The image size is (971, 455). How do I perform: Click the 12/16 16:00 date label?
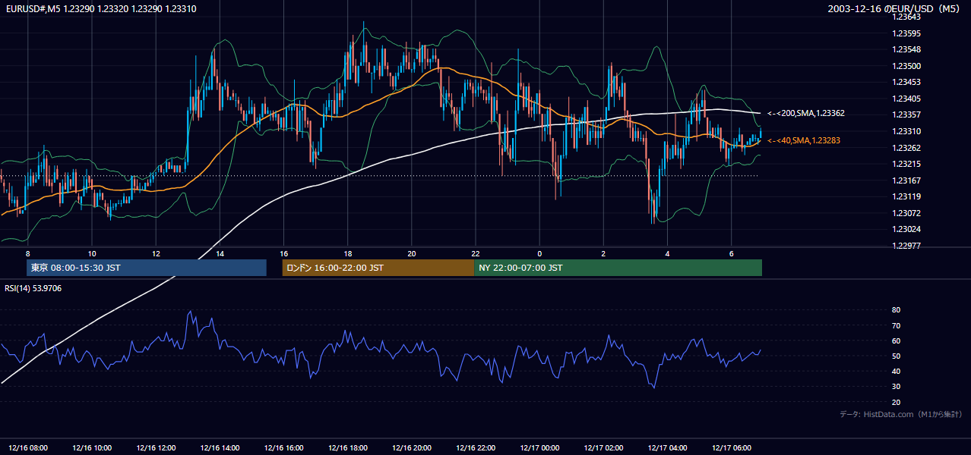pyautogui.click(x=283, y=448)
